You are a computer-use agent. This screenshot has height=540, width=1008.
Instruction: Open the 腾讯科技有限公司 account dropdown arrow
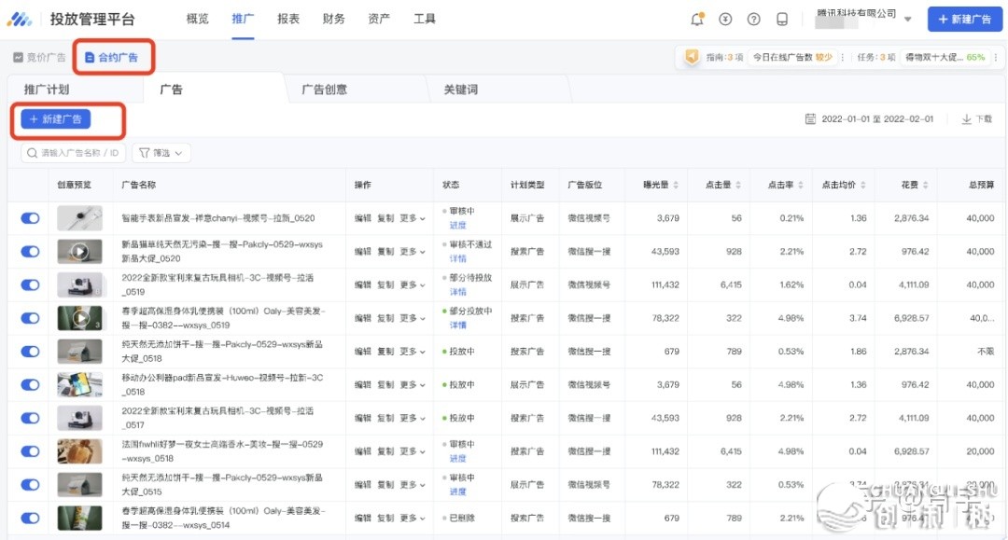pyautogui.click(x=908, y=20)
